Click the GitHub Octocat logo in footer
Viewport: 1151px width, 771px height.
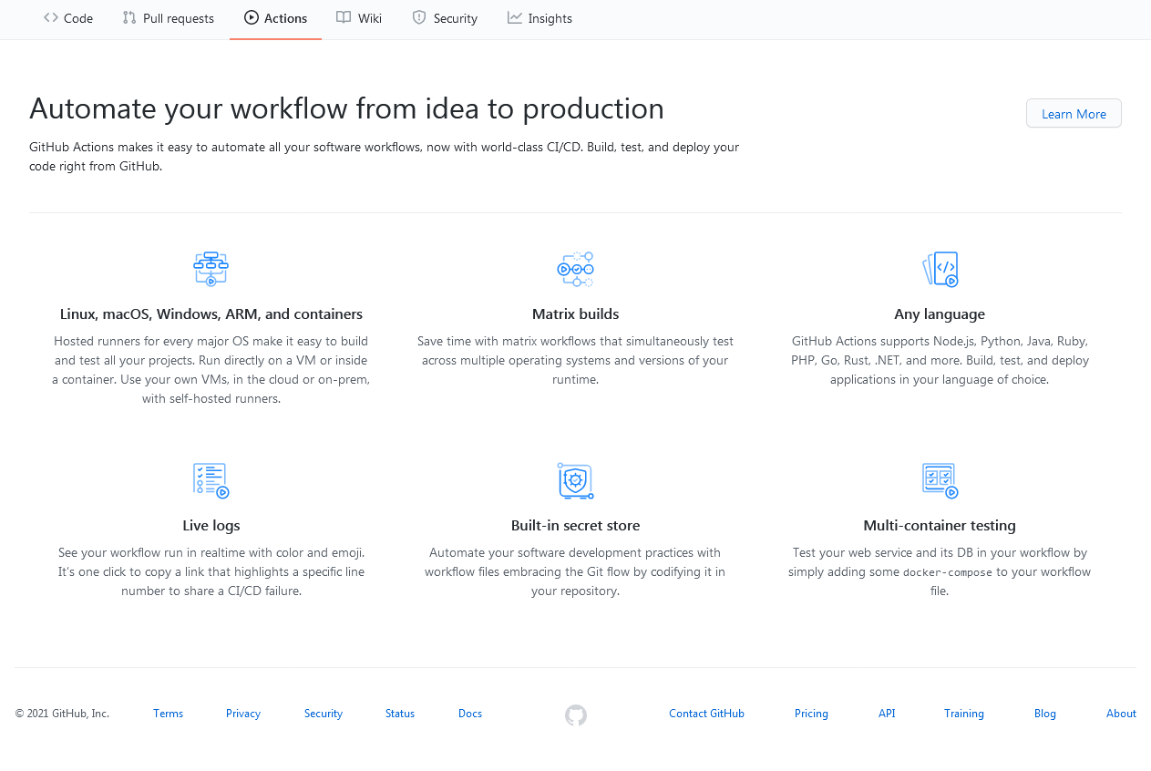point(575,715)
